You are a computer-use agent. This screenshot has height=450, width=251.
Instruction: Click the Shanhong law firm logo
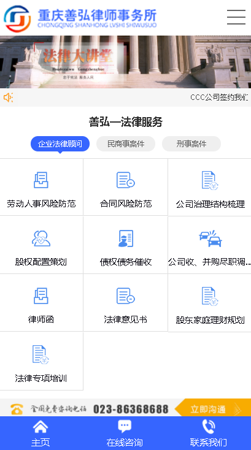17,19
